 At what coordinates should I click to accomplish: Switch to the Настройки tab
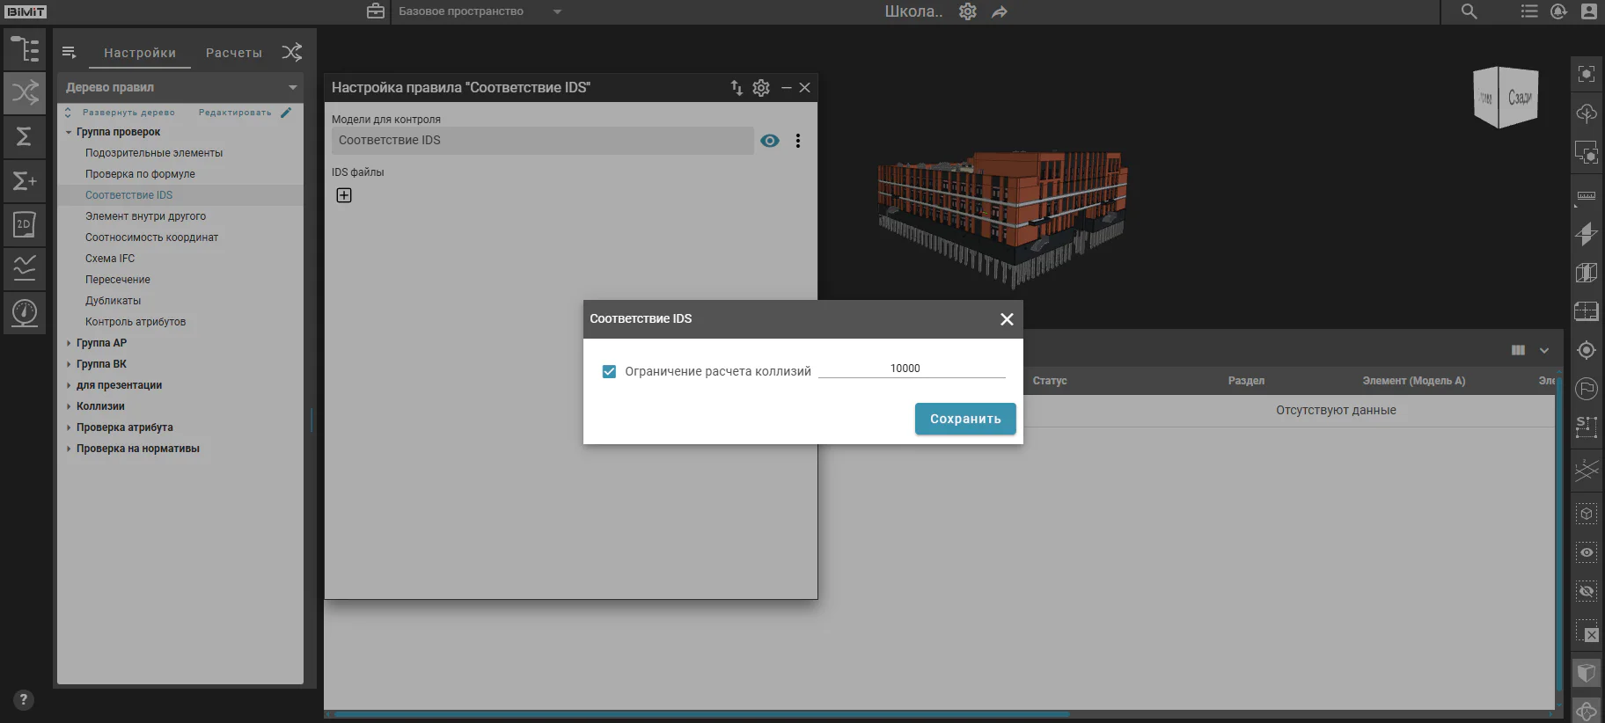[140, 53]
